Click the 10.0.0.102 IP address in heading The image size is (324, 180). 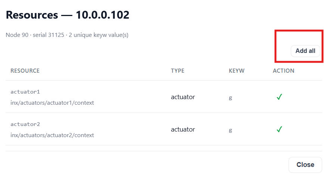pos(103,15)
